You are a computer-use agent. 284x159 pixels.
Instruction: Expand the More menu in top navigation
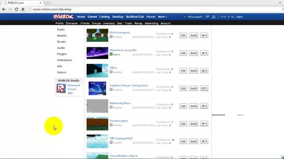(x=162, y=17)
